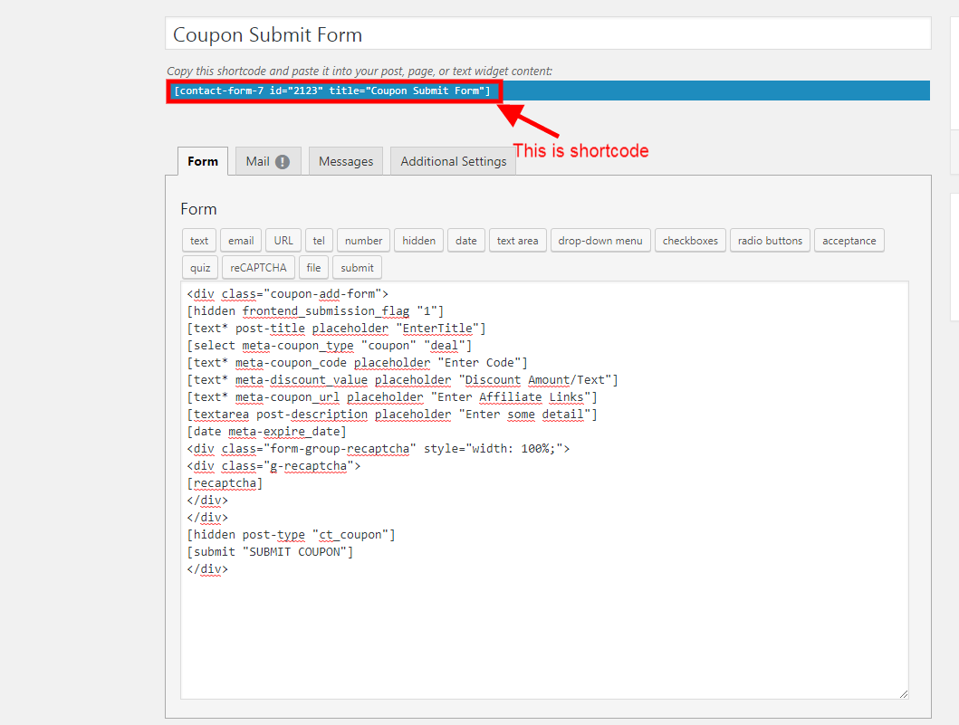Add a date field tag
959x725 pixels.
[466, 241]
